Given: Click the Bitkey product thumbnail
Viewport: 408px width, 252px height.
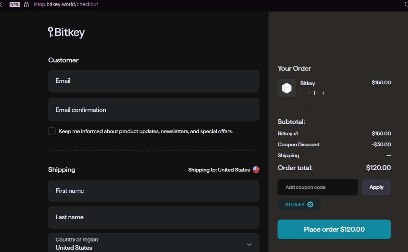Looking at the screenshot, I should 287,88.
